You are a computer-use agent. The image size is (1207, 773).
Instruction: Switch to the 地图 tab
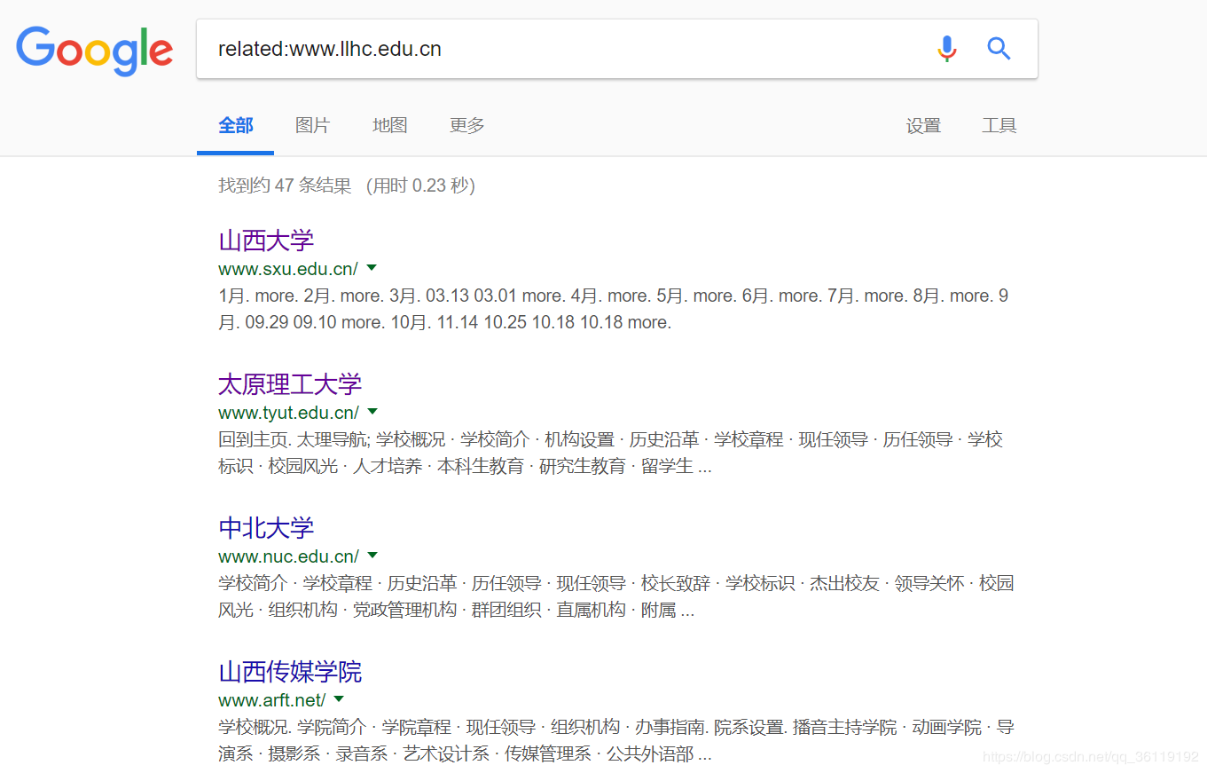coord(390,126)
